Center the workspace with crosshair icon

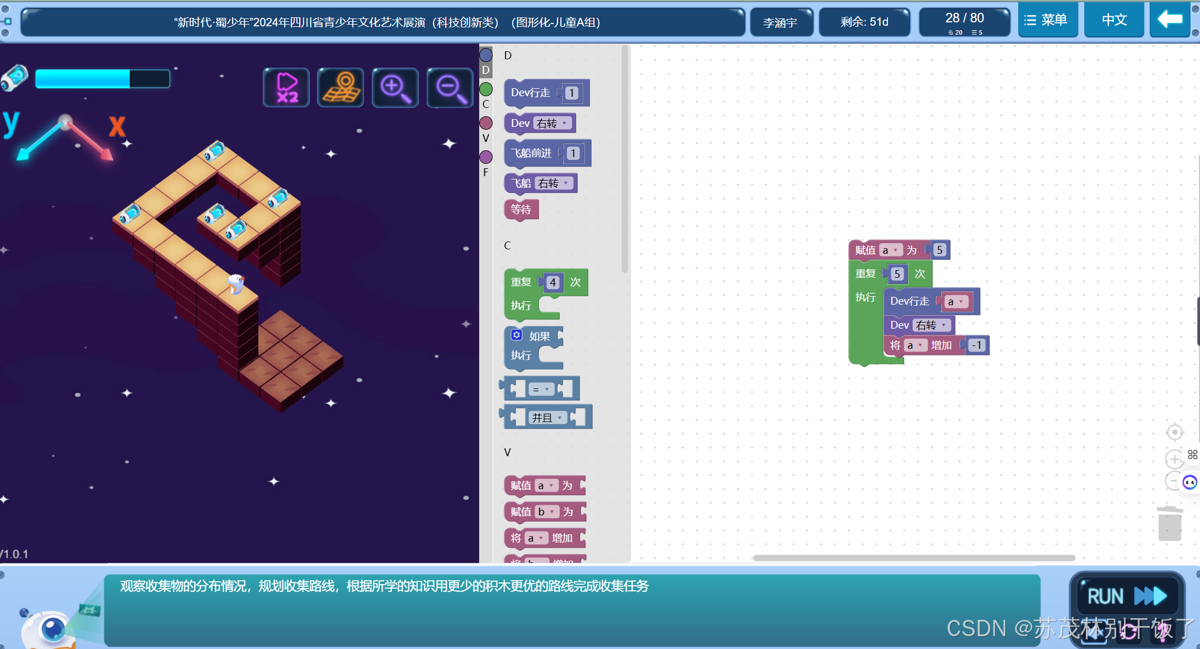[1174, 432]
